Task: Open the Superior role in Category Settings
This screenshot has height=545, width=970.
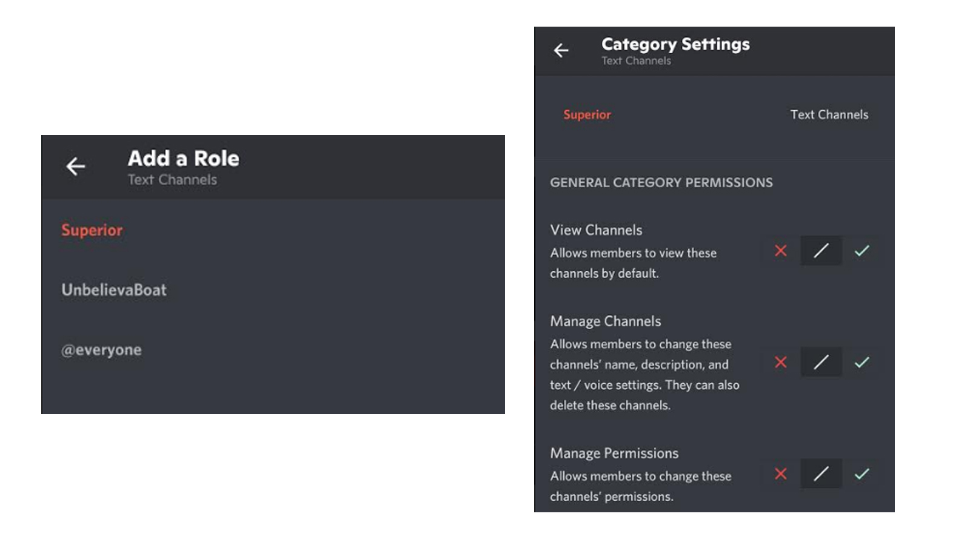Action: 587,114
